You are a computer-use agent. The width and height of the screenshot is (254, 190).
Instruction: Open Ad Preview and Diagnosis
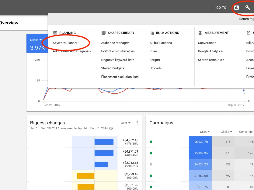point(72,51)
